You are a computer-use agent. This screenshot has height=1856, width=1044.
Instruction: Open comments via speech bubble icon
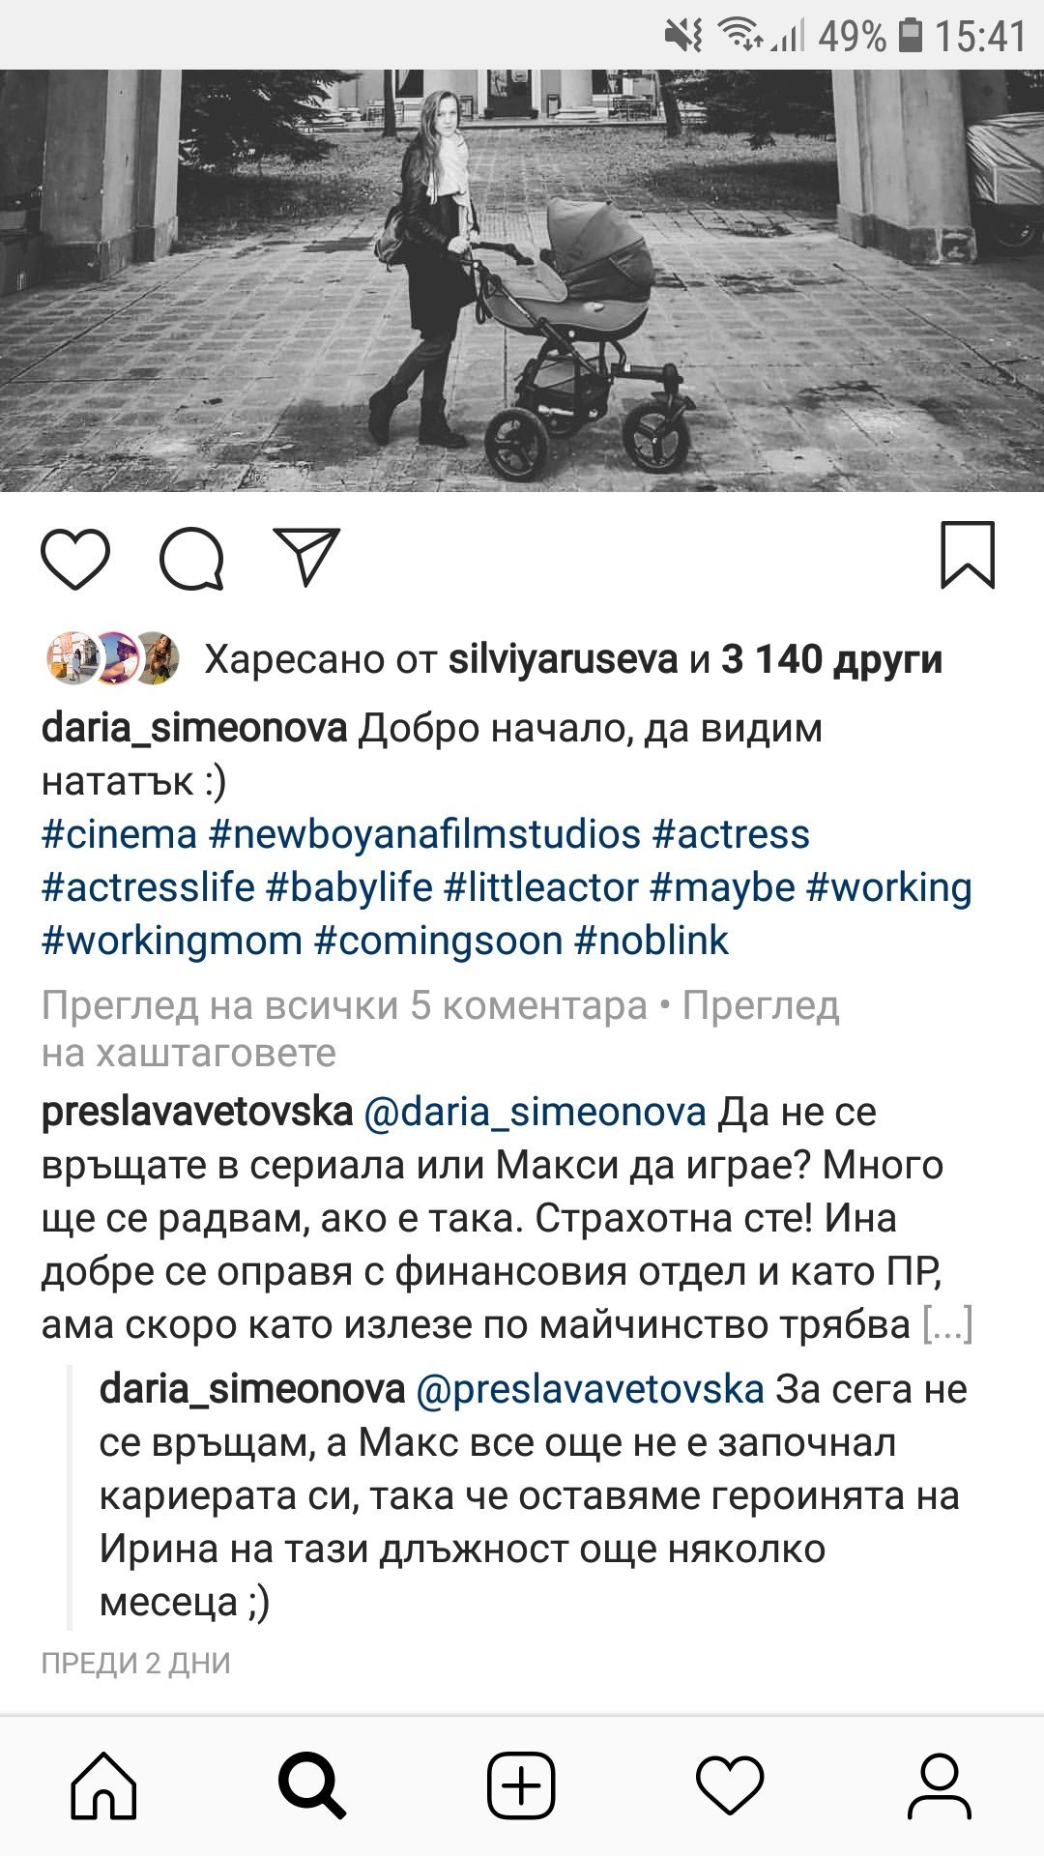(191, 559)
